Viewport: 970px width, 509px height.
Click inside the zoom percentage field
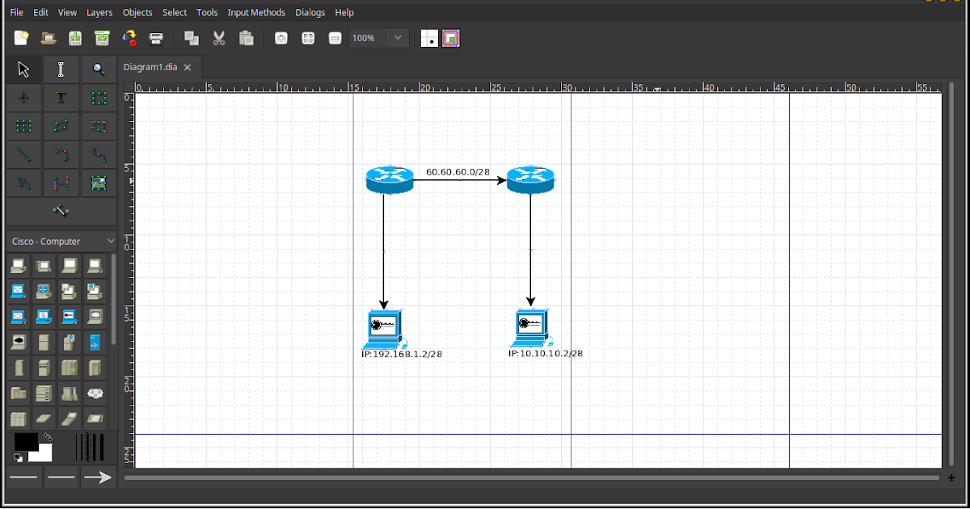pos(365,37)
